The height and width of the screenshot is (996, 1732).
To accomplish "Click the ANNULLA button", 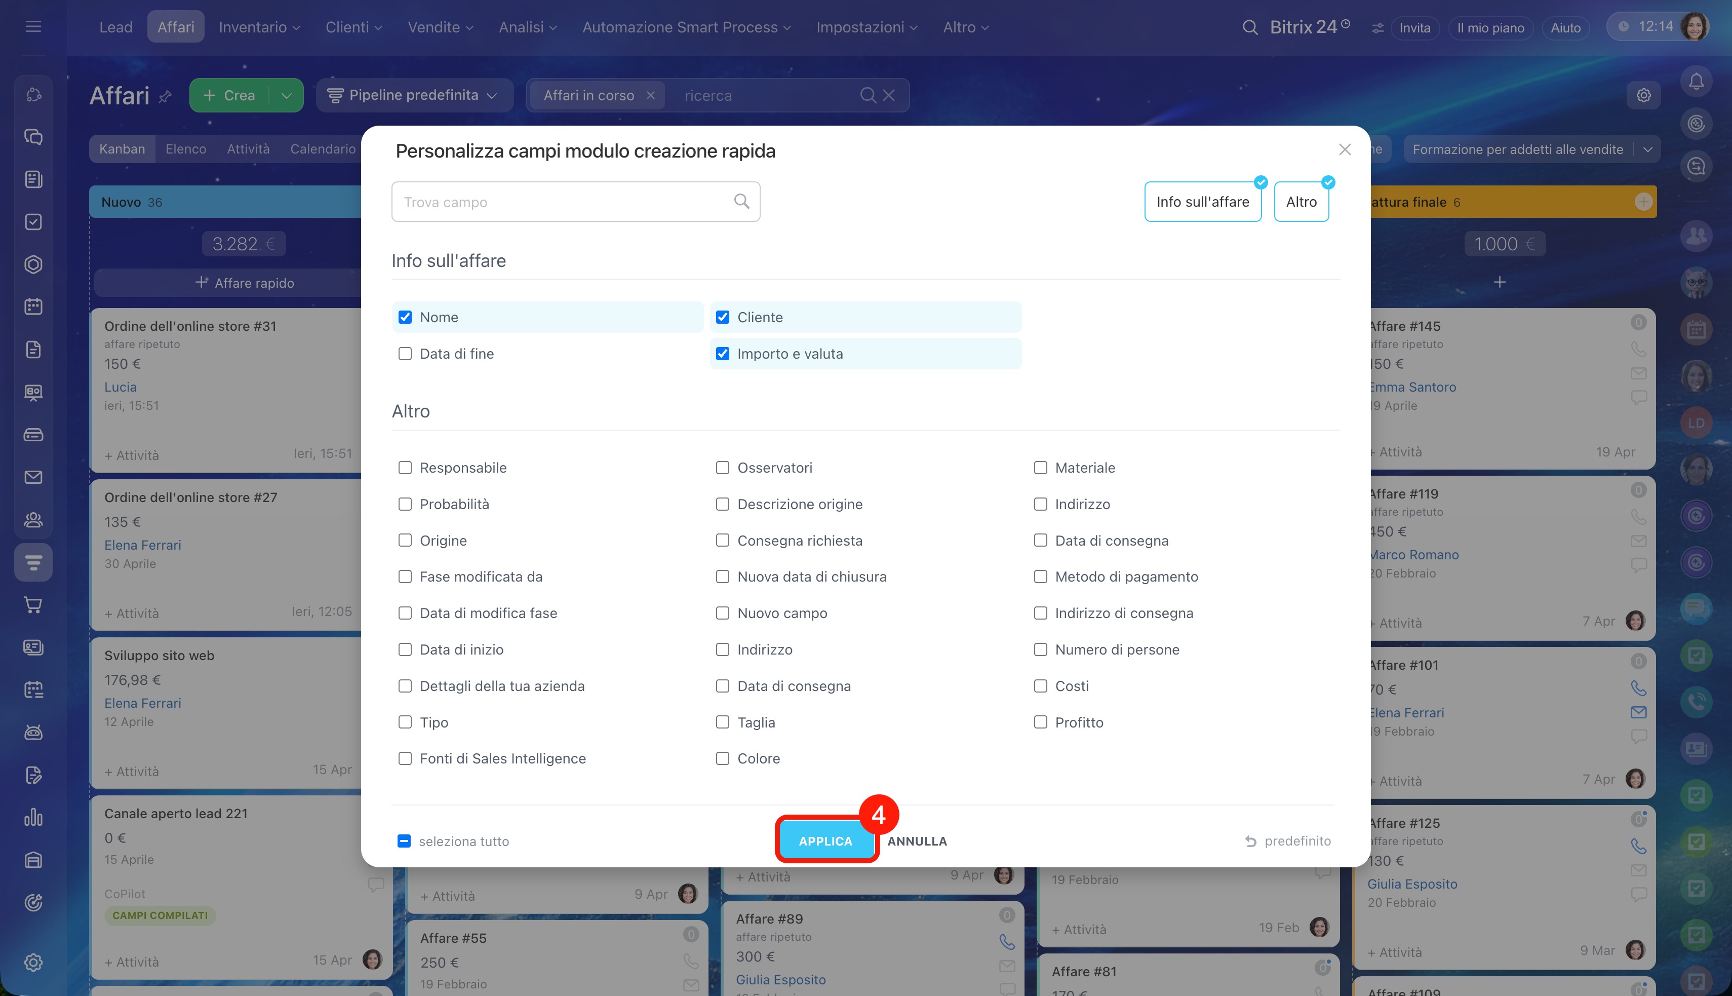I will 917,840.
